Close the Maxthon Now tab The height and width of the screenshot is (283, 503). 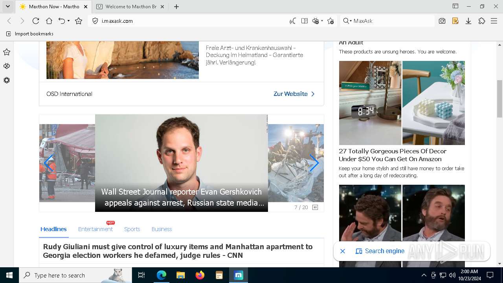click(x=86, y=7)
